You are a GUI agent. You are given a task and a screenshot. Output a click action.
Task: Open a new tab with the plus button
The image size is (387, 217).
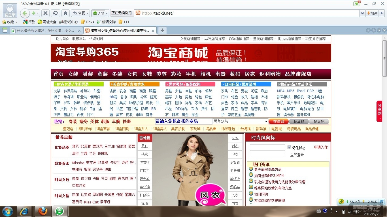pos(162,30)
